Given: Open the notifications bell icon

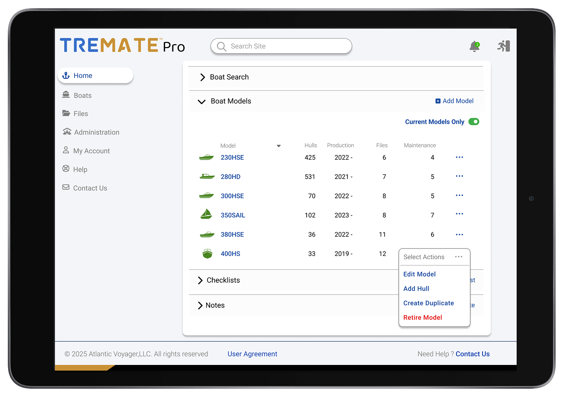Looking at the screenshot, I should click(474, 46).
